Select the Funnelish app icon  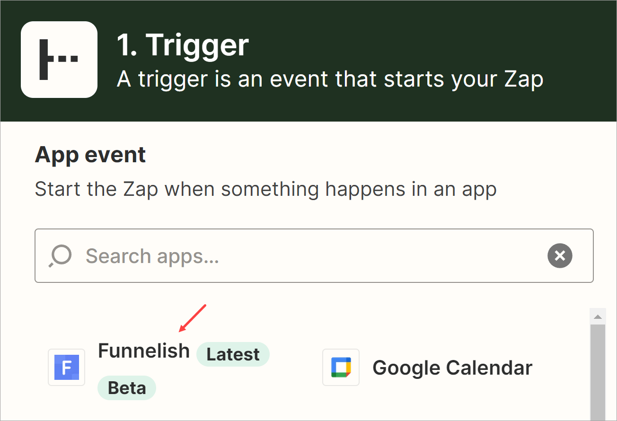click(x=67, y=367)
